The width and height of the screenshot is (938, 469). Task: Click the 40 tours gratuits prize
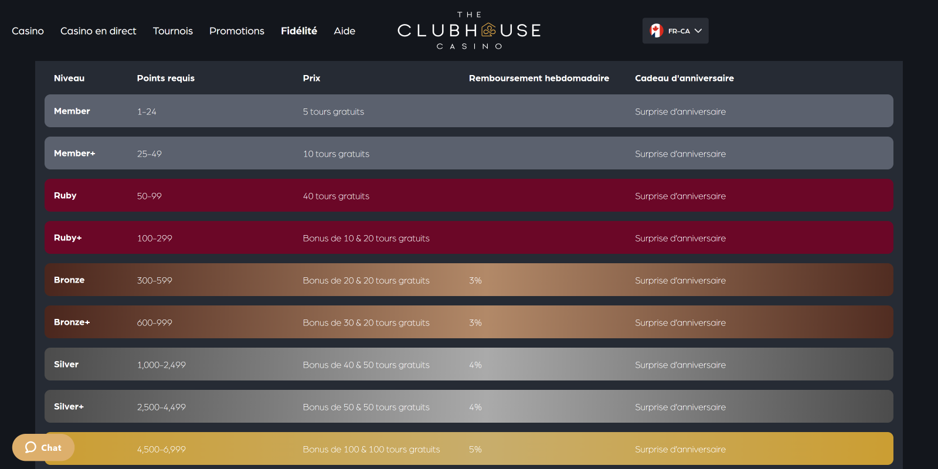(x=336, y=196)
